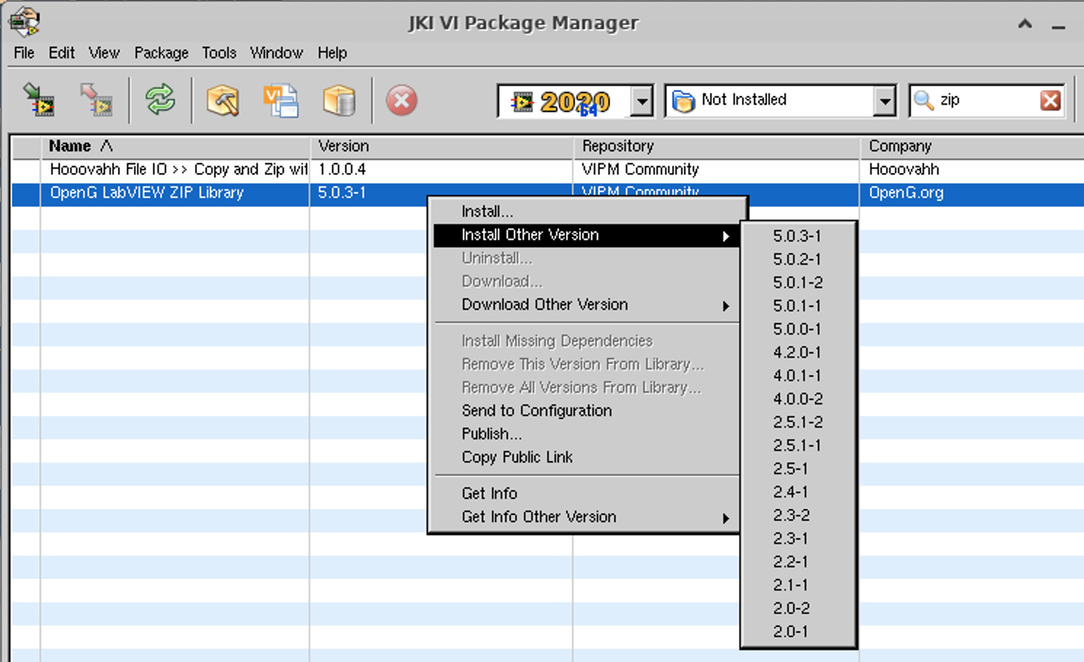Select version 2.5-1 in submenu
The width and height of the screenshot is (1084, 662).
point(797,469)
